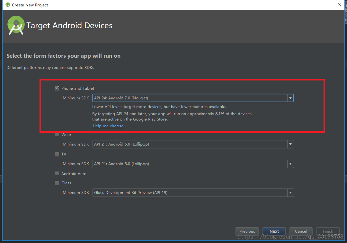347x243 pixels.
Task: Click the Lower API levels target more devices text
Action: pyautogui.click(x=159, y=107)
